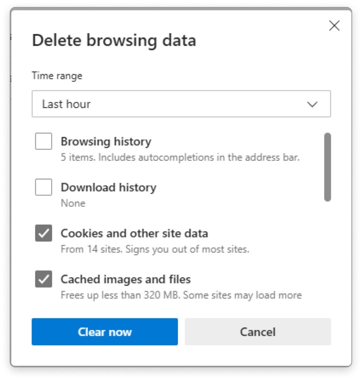The image size is (362, 380).
Task: Click 'Frees up less than 320 MB' text
Action: click(181, 295)
